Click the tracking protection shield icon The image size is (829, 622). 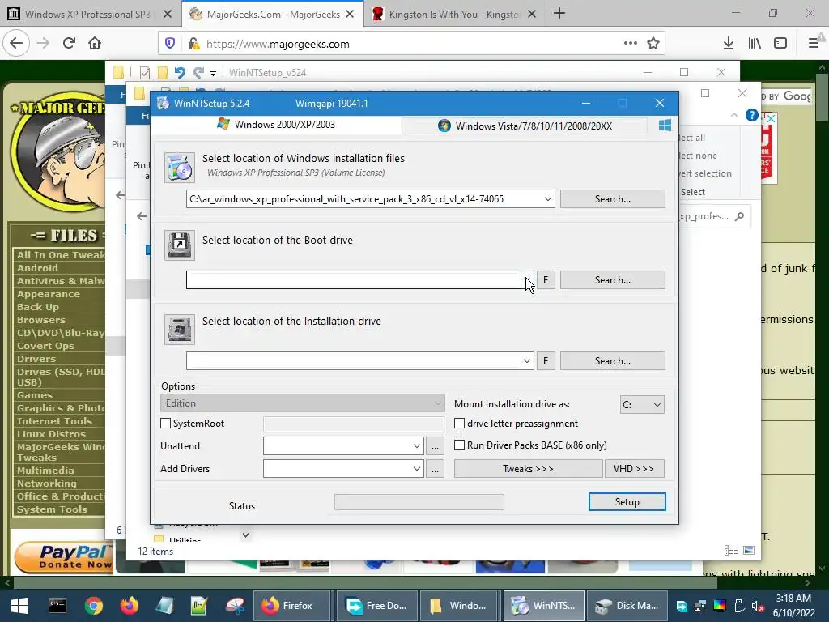170,44
